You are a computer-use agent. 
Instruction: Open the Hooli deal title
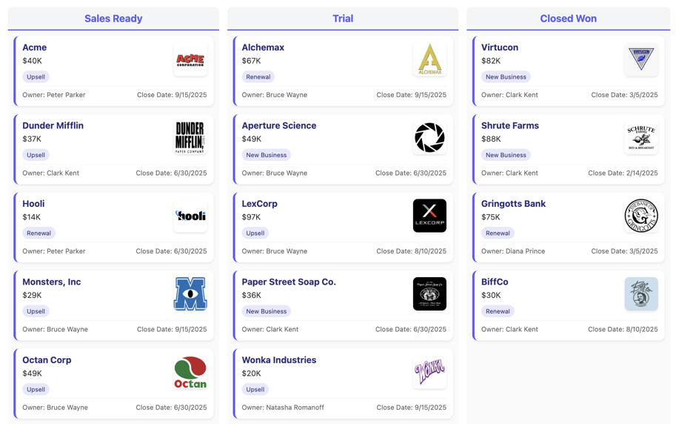33,204
